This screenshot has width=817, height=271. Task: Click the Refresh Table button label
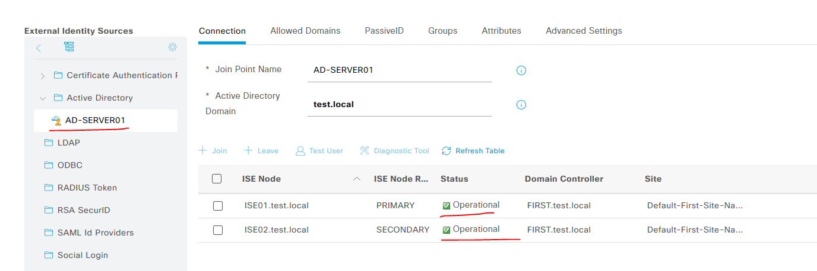click(480, 151)
